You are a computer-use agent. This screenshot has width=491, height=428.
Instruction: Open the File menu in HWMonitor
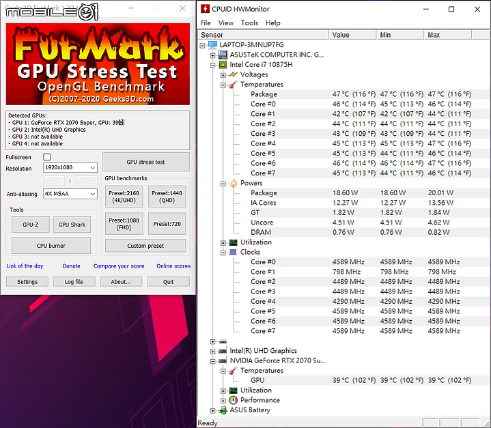point(206,23)
